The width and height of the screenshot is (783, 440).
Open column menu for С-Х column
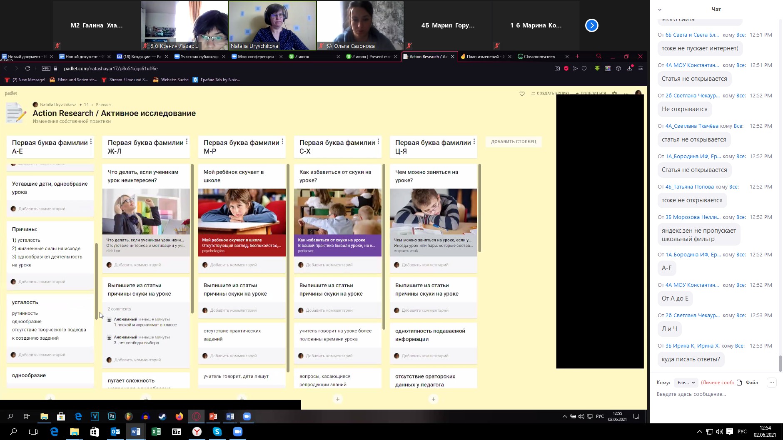[378, 142]
